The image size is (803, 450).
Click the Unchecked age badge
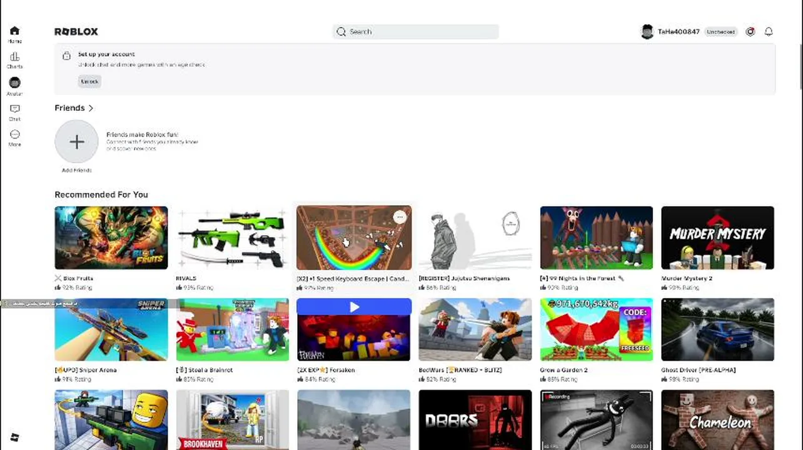[x=721, y=32]
